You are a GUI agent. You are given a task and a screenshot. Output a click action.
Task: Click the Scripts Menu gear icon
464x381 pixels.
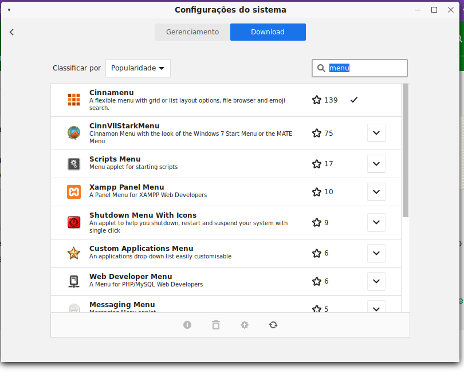74,164
